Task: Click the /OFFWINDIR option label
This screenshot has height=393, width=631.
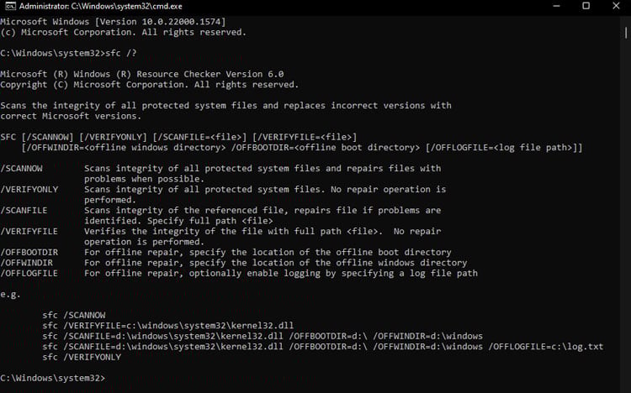Action: coord(27,262)
